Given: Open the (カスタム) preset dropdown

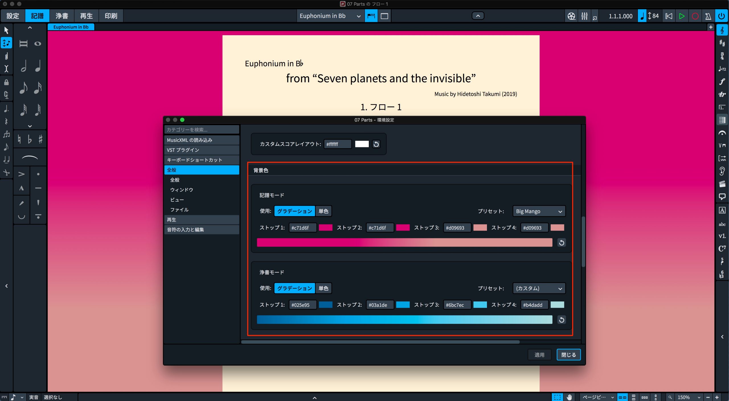Looking at the screenshot, I should [539, 288].
